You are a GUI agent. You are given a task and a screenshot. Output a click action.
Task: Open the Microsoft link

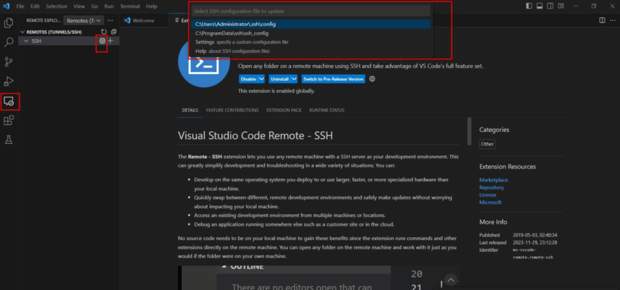tap(490, 202)
